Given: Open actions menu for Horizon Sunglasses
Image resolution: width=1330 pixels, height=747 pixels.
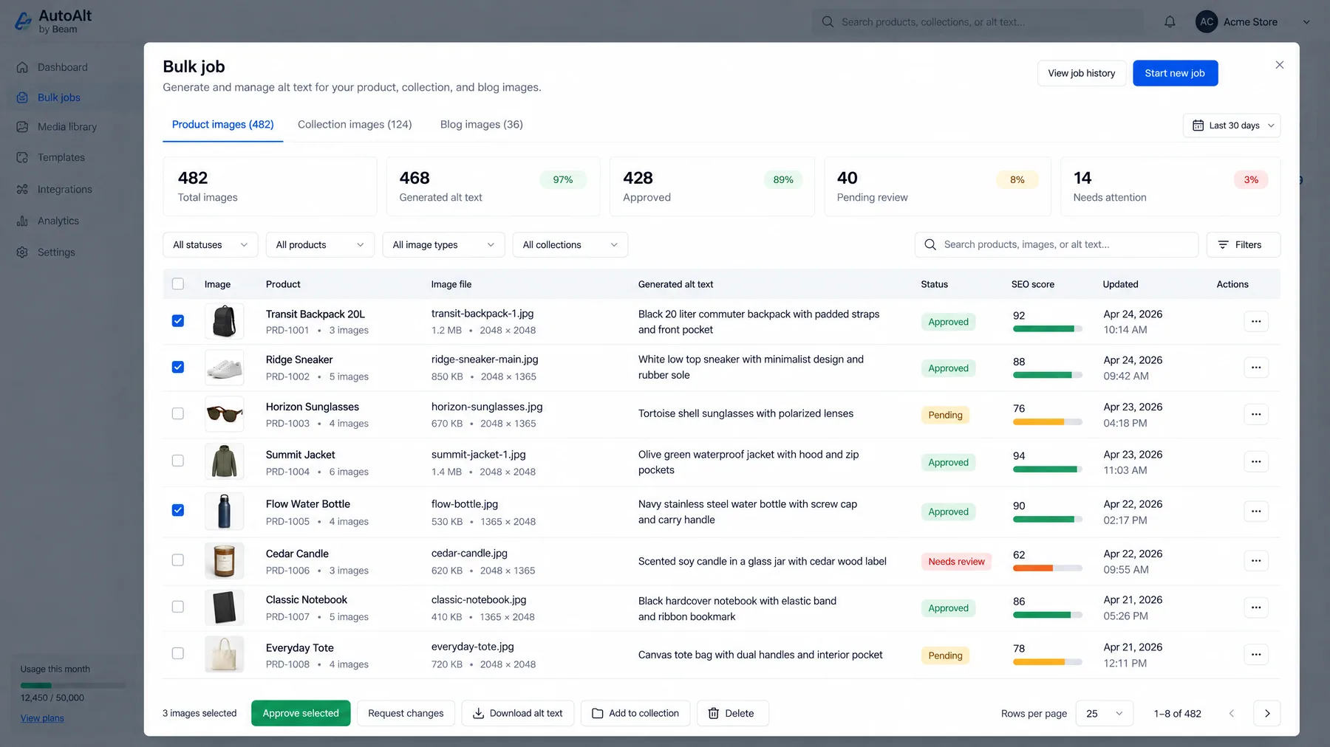Looking at the screenshot, I should pos(1256,414).
